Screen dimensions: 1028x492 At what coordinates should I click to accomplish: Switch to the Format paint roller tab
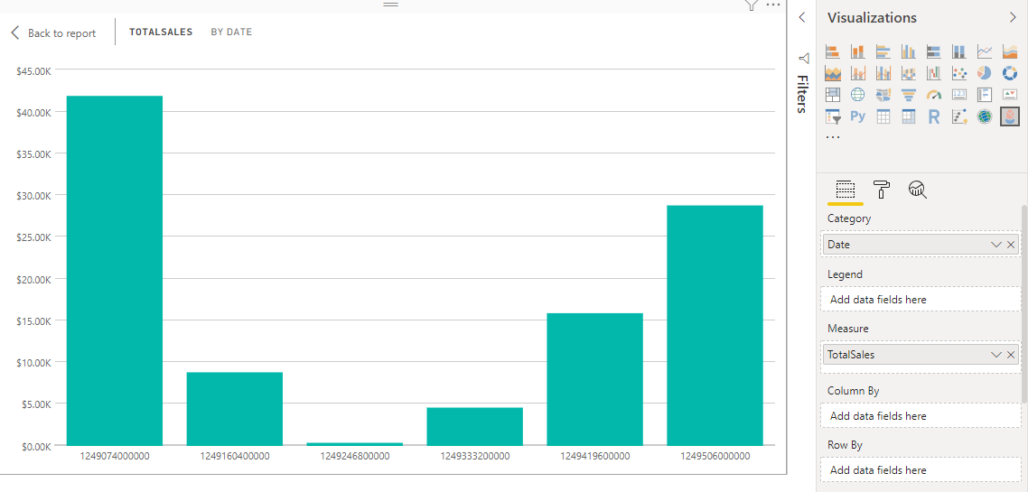pos(882,190)
